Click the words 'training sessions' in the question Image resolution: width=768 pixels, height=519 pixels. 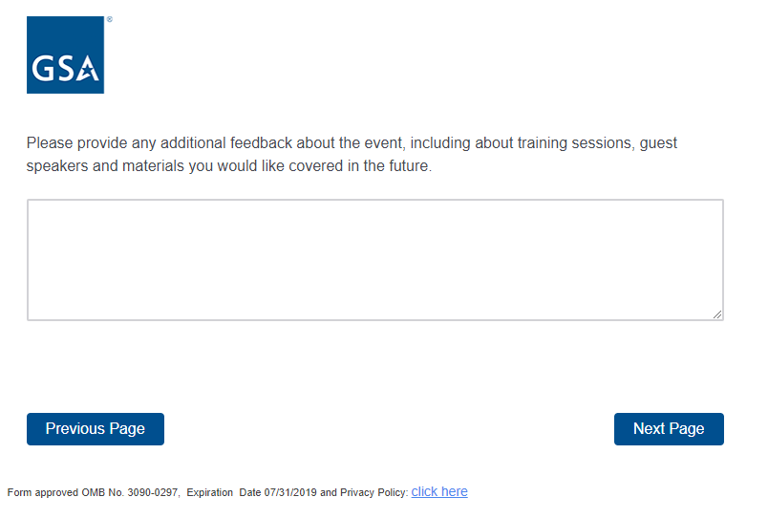pyautogui.click(x=576, y=143)
